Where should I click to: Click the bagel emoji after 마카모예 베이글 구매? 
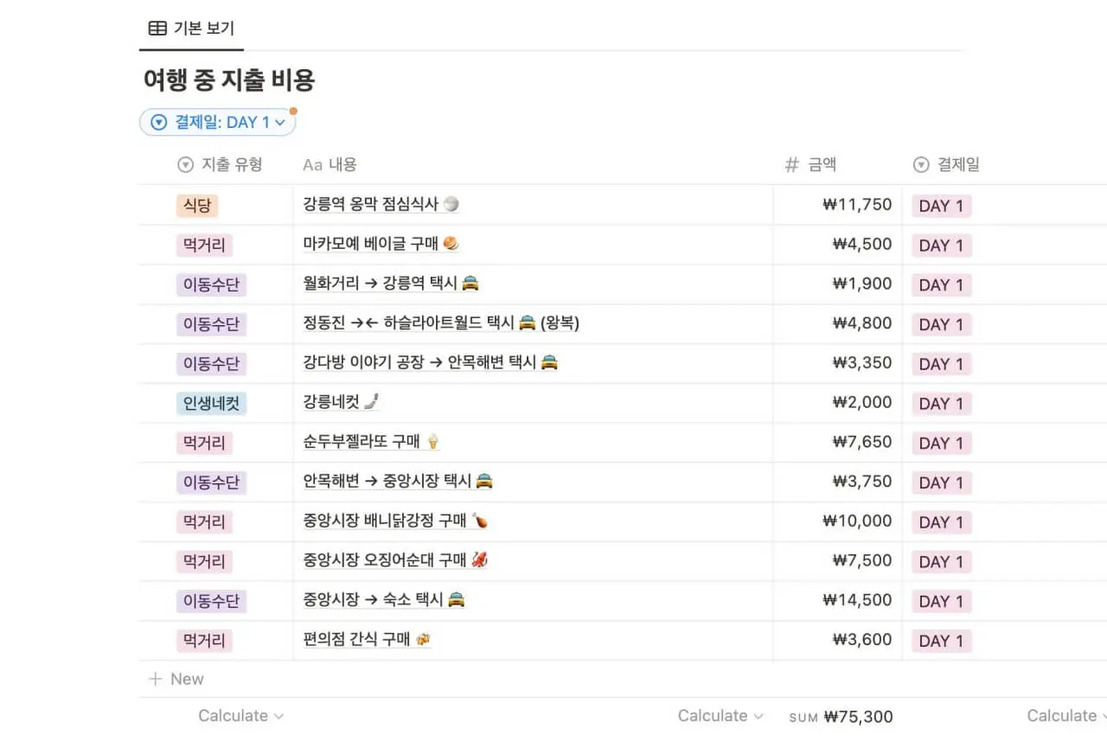[451, 245]
